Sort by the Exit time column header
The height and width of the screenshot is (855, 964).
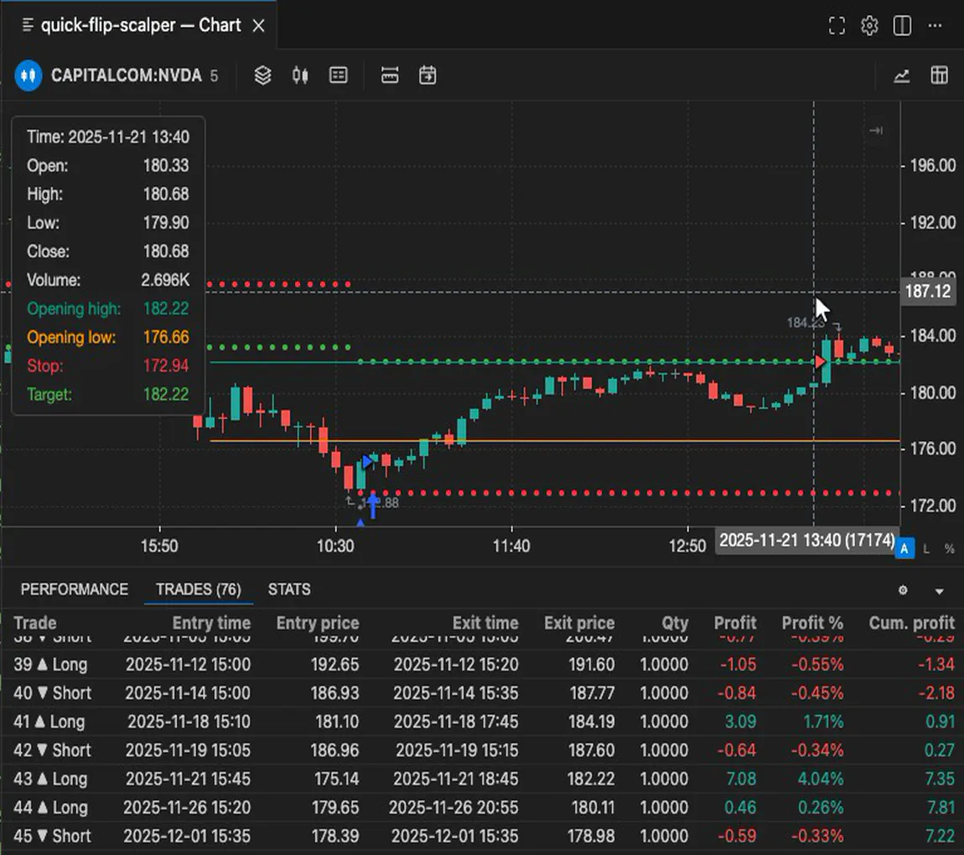click(485, 623)
